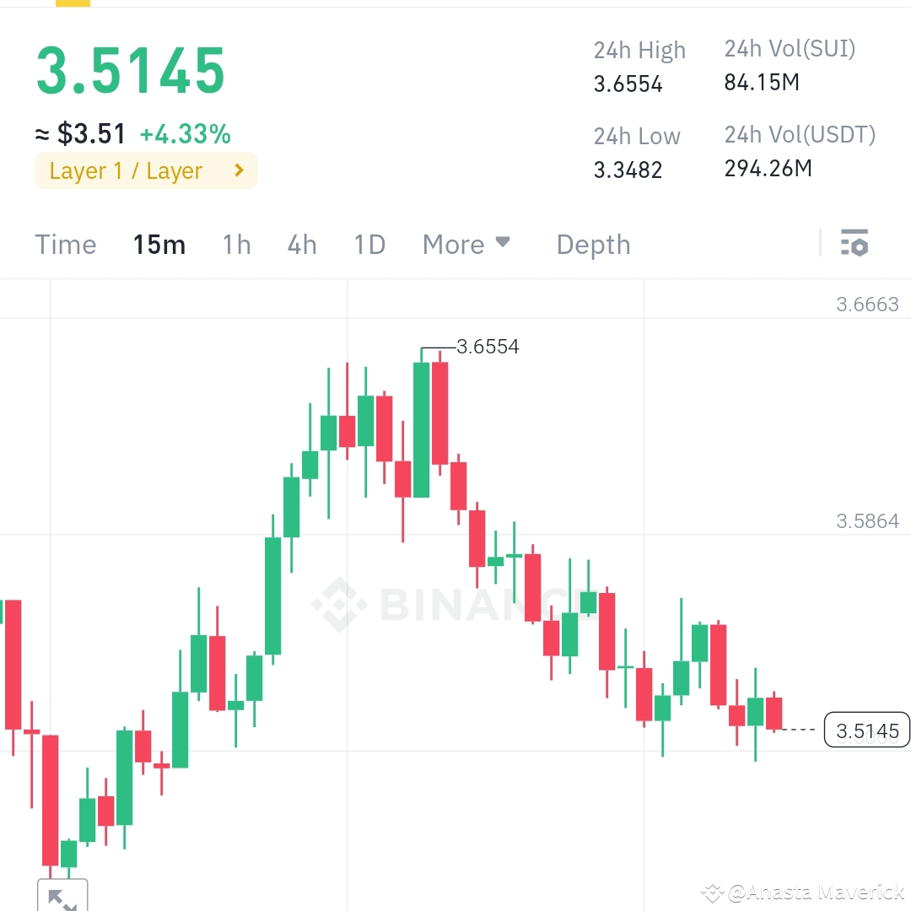911x911 pixels.
Task: Switch to the 1D interval tab
Action: (x=369, y=244)
